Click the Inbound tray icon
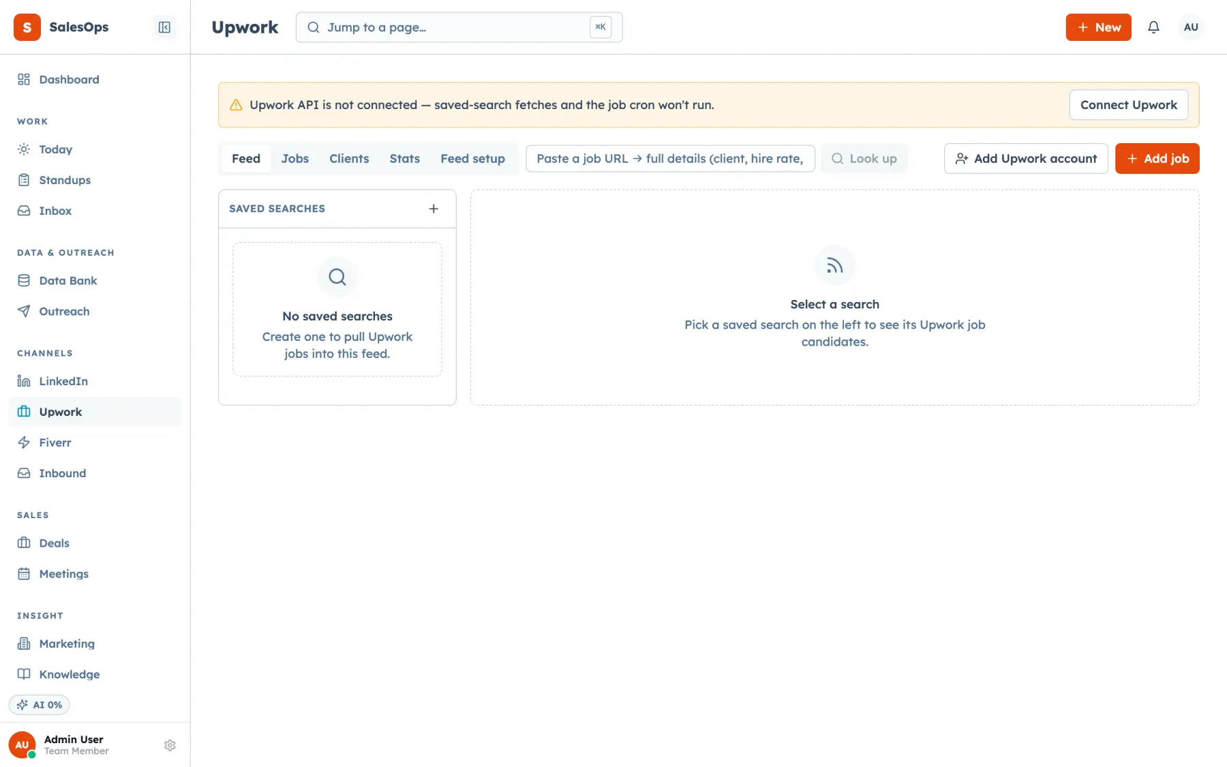Viewport: 1227px width, 767px height. point(24,473)
